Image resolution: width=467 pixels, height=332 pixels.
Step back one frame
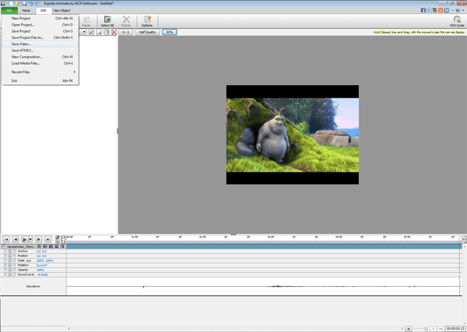(16, 239)
